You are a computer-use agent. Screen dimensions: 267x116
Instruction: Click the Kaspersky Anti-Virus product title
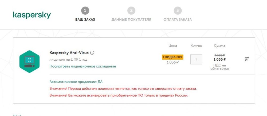tap(69, 53)
